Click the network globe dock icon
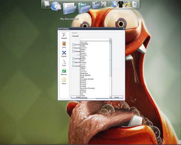181x145 pixels. (56, 6)
